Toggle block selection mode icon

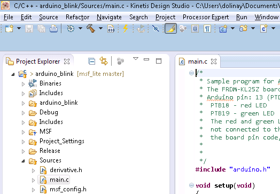(x=195, y=28)
